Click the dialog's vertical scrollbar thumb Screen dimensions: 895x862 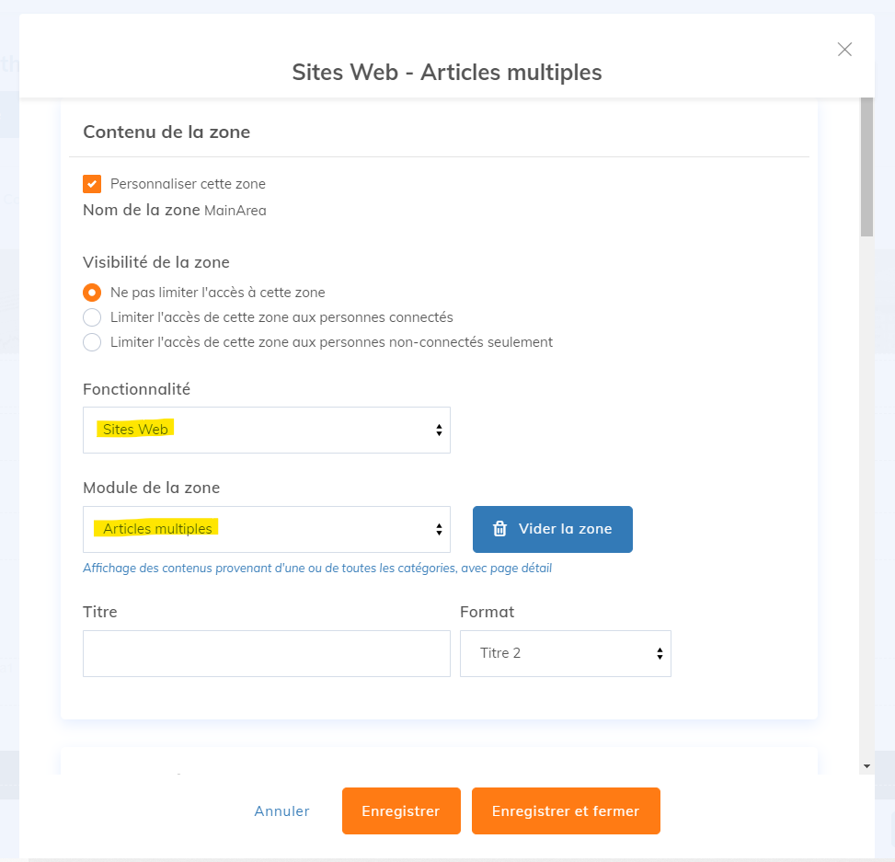pyautogui.click(x=866, y=166)
